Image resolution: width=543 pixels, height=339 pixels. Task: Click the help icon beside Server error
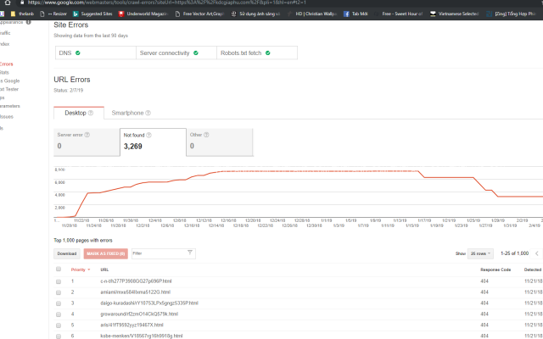[87, 135]
